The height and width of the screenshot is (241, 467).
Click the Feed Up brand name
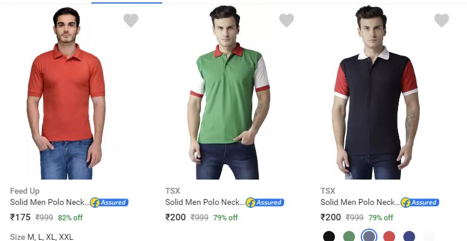click(25, 191)
